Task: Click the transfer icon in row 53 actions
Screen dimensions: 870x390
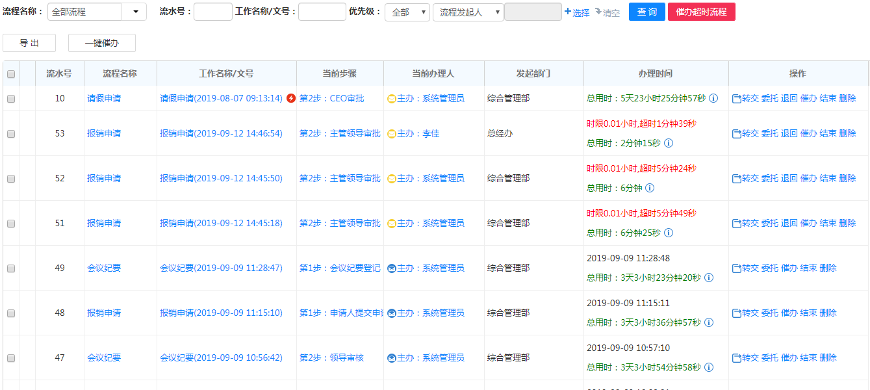Action: (736, 134)
